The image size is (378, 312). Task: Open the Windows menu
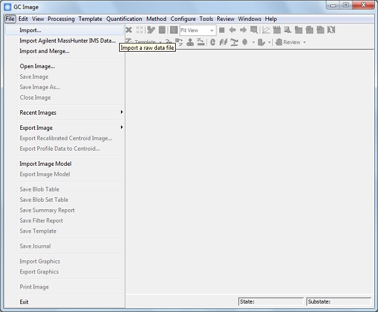[249, 19]
